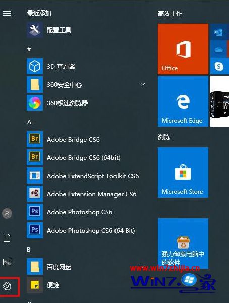Open the Documents sidebar icon
This screenshot has height=303, width=229.
pos(7,238)
